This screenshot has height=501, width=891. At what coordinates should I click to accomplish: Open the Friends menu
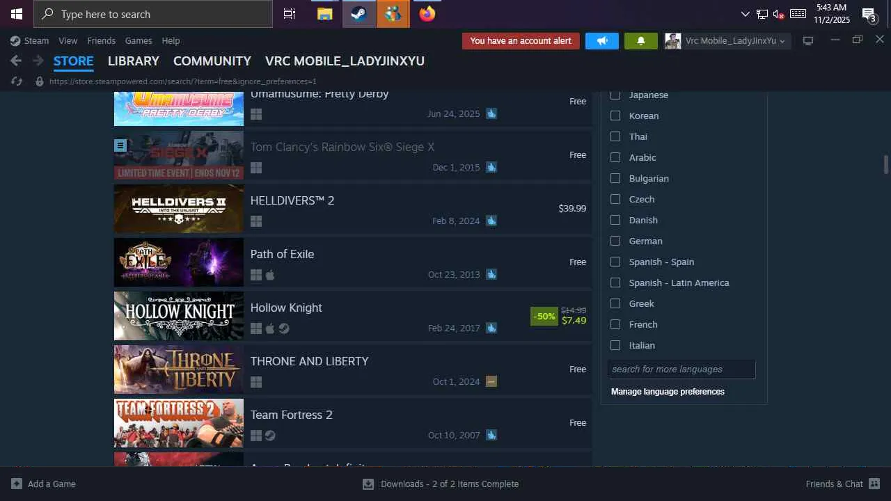coord(102,41)
